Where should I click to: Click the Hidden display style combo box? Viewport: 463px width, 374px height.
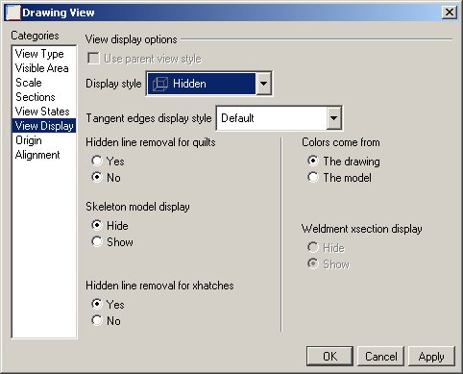209,84
